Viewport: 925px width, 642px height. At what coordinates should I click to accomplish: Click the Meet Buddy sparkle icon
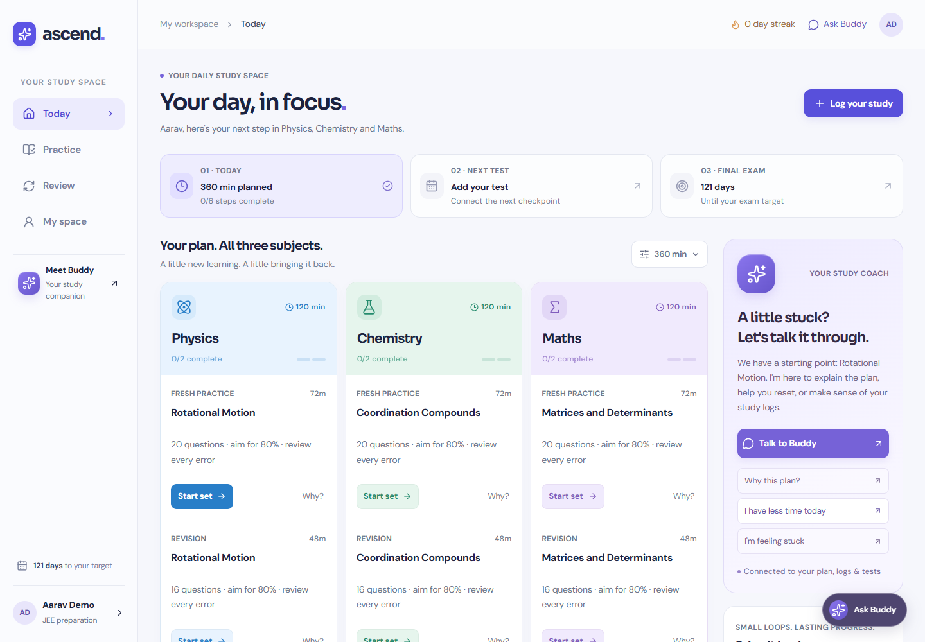coord(29,282)
